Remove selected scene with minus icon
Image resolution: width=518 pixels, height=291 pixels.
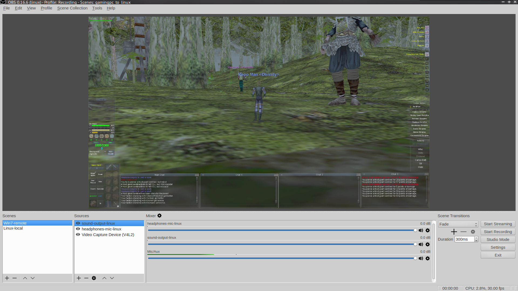15,278
